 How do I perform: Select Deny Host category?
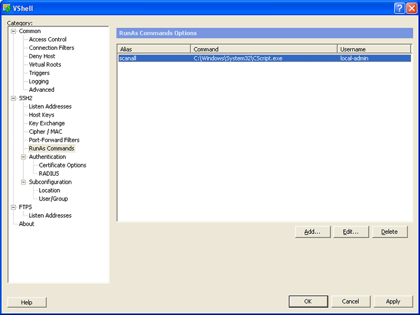pos(42,56)
